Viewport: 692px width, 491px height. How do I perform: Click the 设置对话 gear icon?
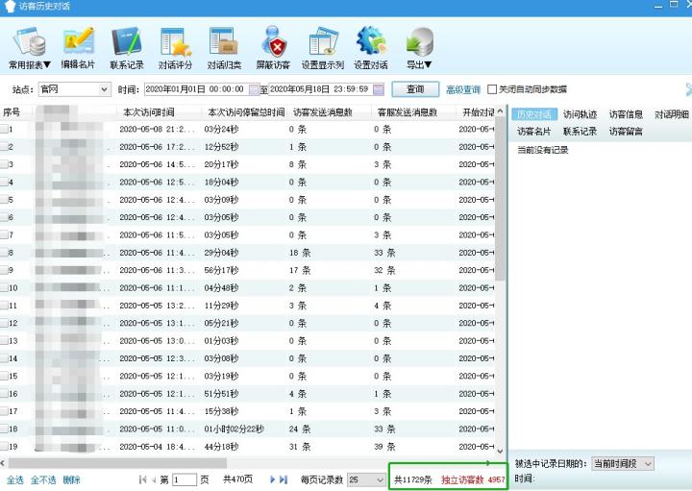pyautogui.click(x=371, y=43)
